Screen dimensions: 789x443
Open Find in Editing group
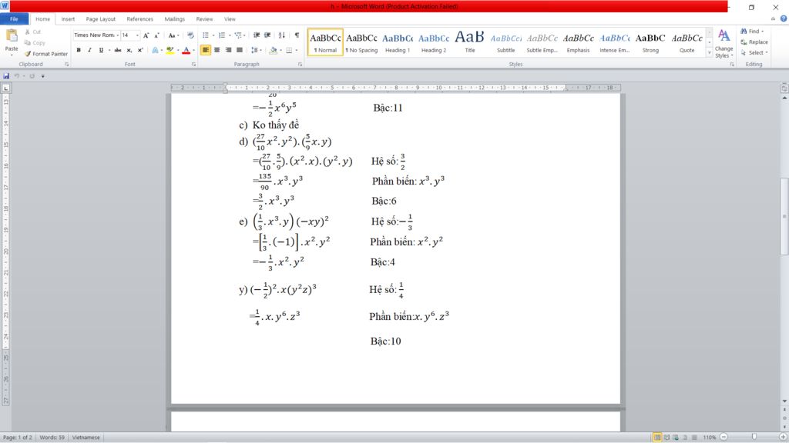[752, 31]
